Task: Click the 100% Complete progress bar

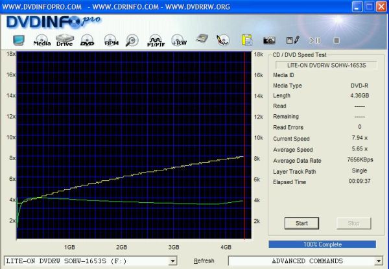Action: pyautogui.click(x=322, y=244)
